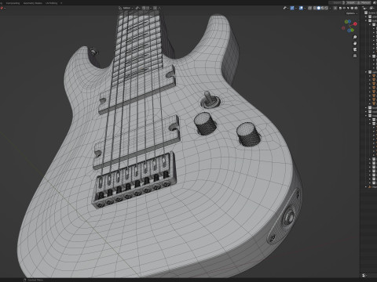Open the pivot point menu

[137, 8]
